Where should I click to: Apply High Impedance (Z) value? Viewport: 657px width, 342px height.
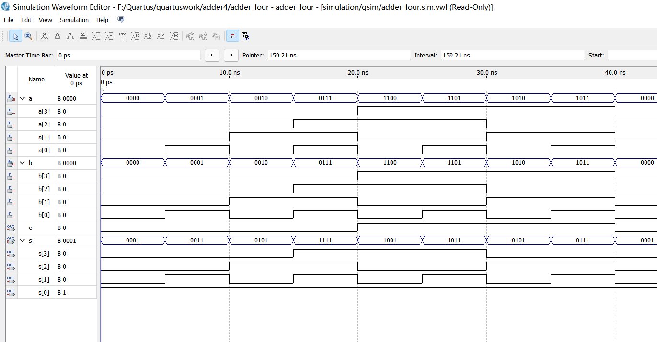coord(83,36)
